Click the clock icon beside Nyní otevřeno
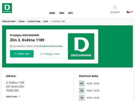The height and width of the screenshot is (101, 135). tap(11, 46)
